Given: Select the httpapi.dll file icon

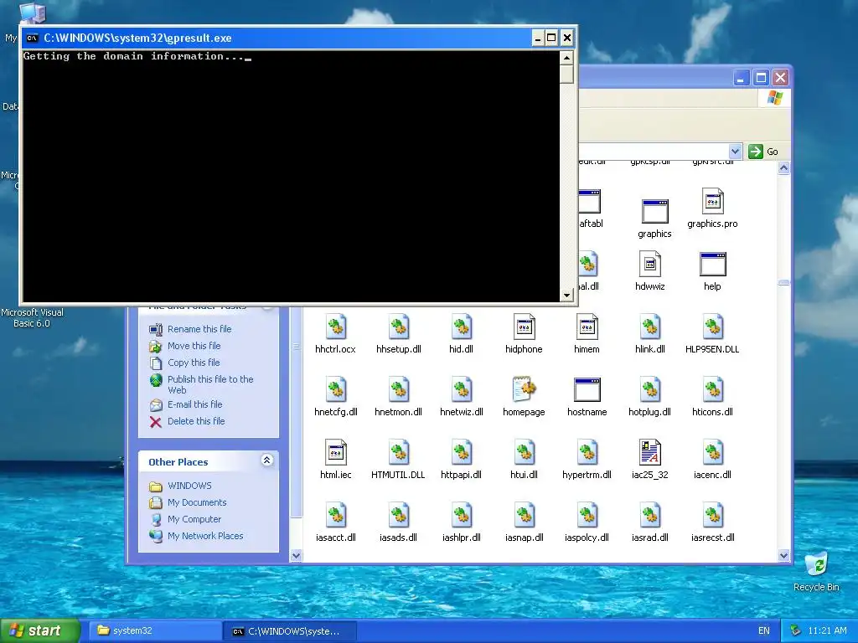Looking at the screenshot, I should (x=462, y=453).
